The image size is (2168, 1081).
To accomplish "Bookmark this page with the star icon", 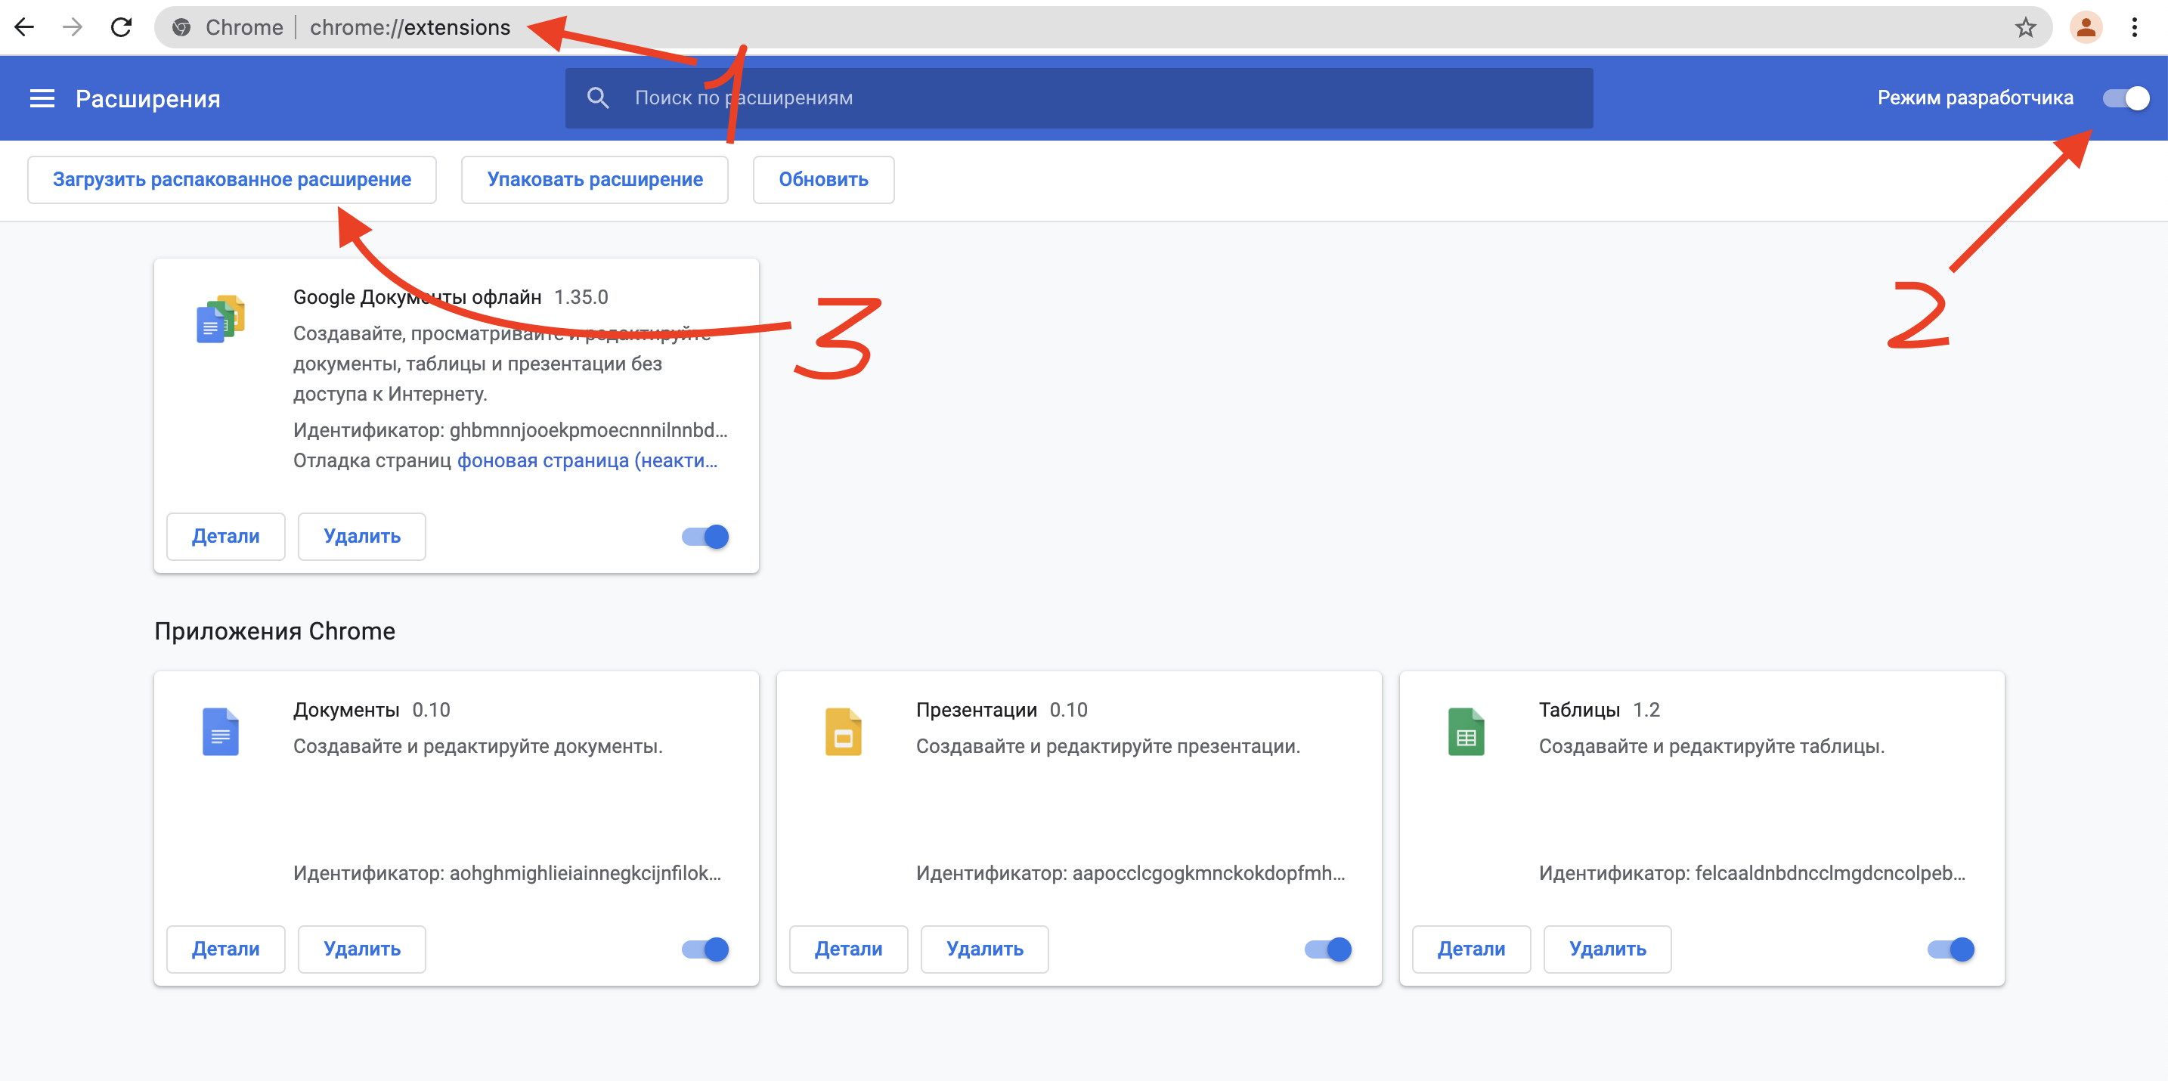I will (2026, 28).
